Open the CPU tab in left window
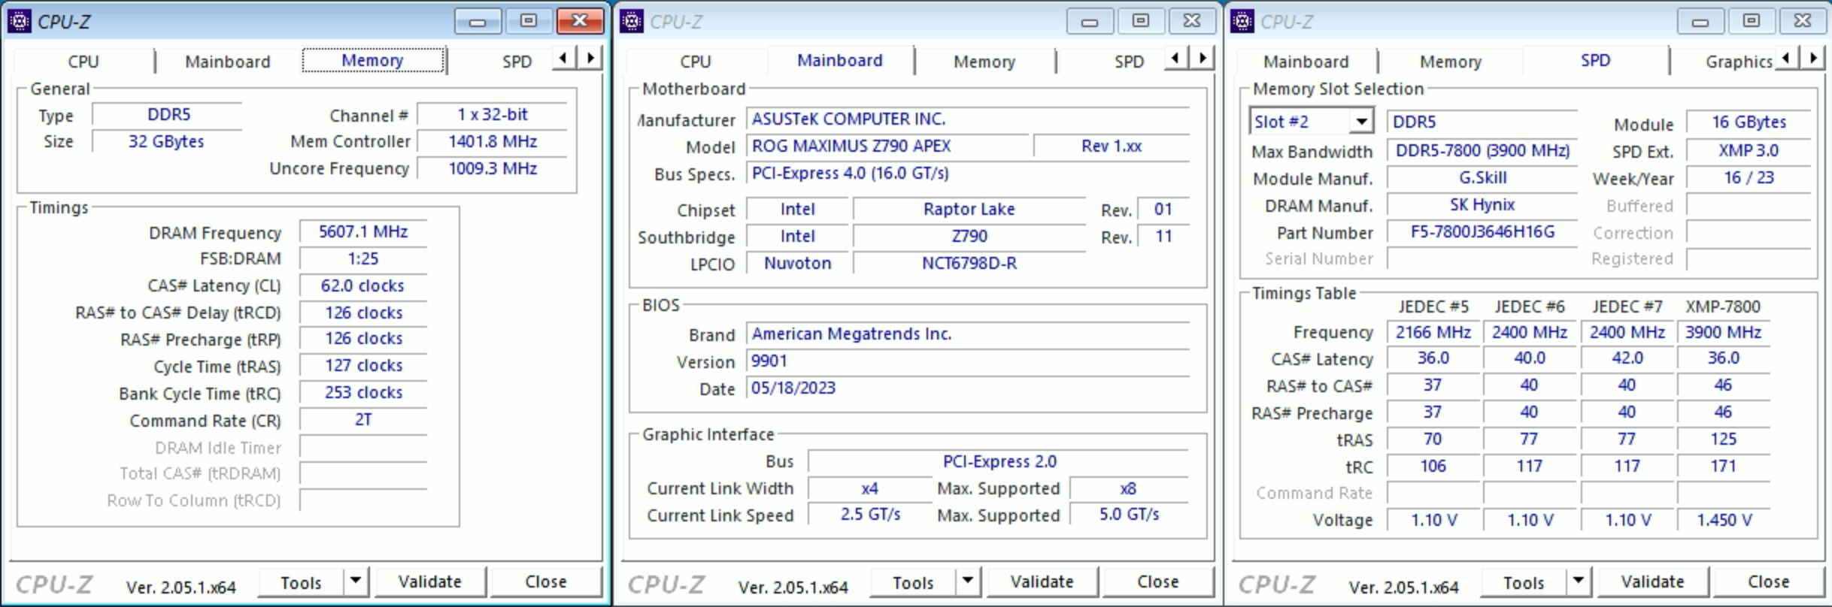The image size is (1832, 607). click(83, 62)
